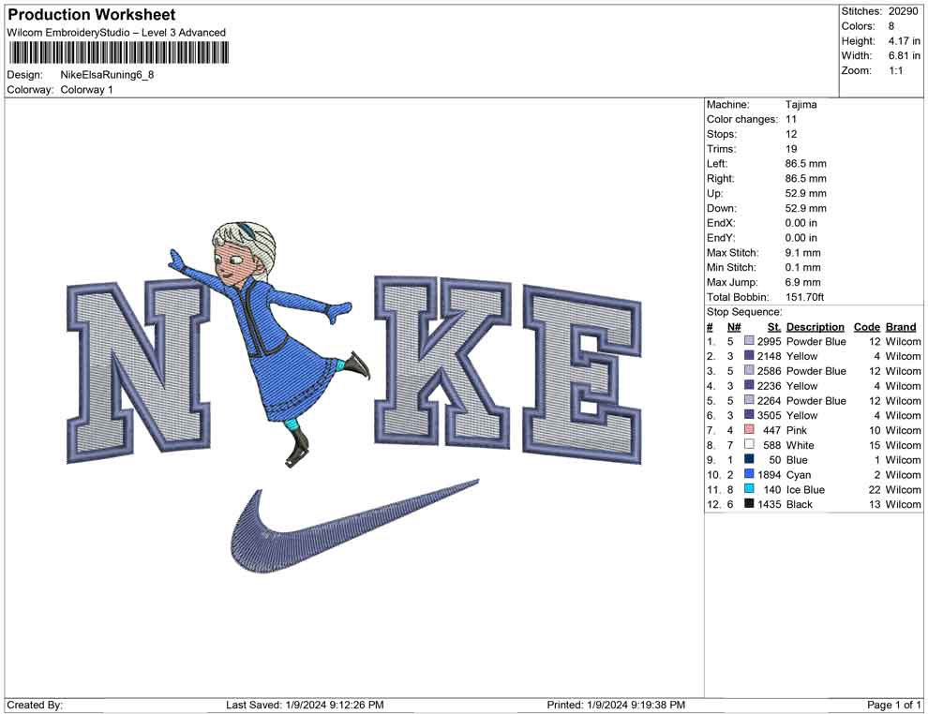Image resolution: width=928 pixels, height=714 pixels.
Task: Click the embroidered letter K
Action: click(442, 362)
